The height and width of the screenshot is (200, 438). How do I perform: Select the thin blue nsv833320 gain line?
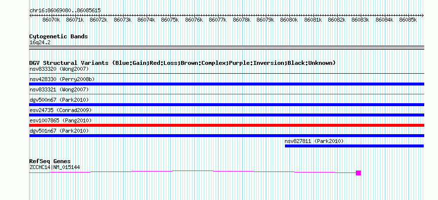point(226,74)
